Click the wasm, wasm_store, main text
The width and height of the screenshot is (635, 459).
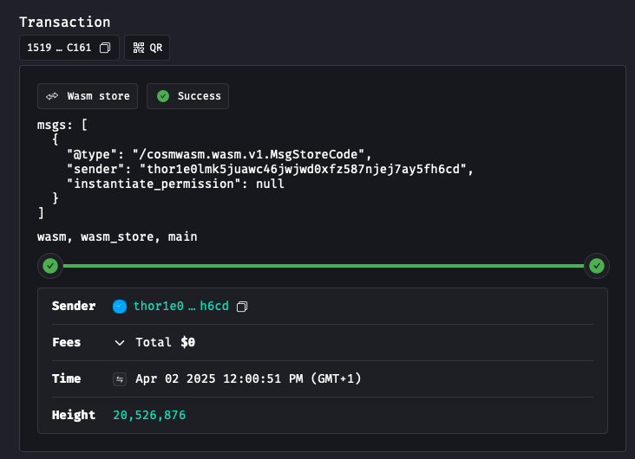(x=117, y=237)
